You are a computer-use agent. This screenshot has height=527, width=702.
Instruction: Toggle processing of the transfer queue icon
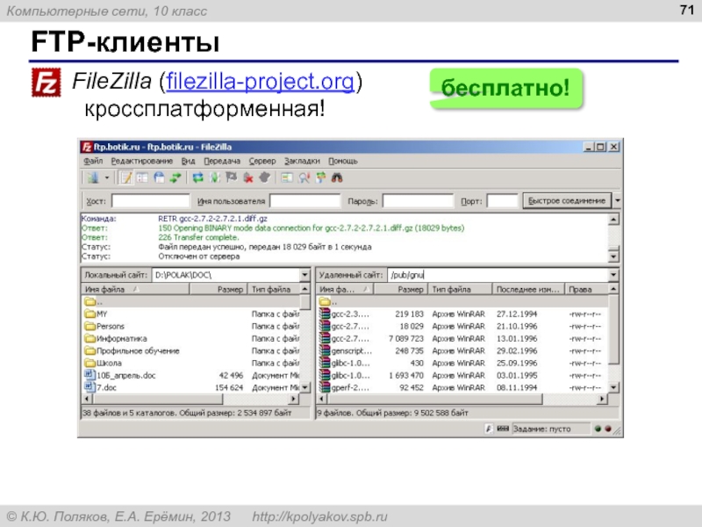[214, 178]
